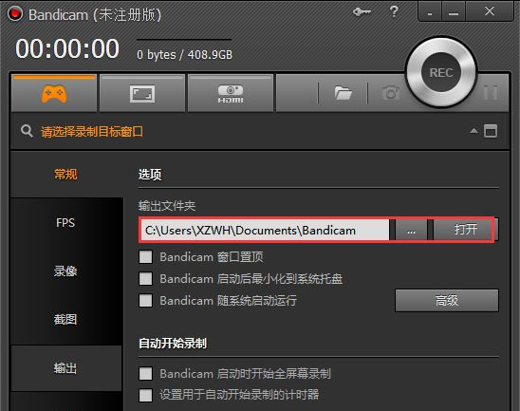Screen dimensions: 520x411
Task: Switch to the 录像 tab
Action: pos(65,271)
